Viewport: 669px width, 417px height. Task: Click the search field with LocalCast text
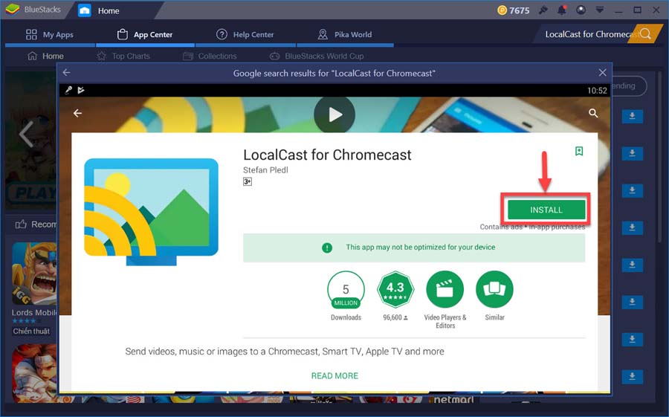(588, 34)
